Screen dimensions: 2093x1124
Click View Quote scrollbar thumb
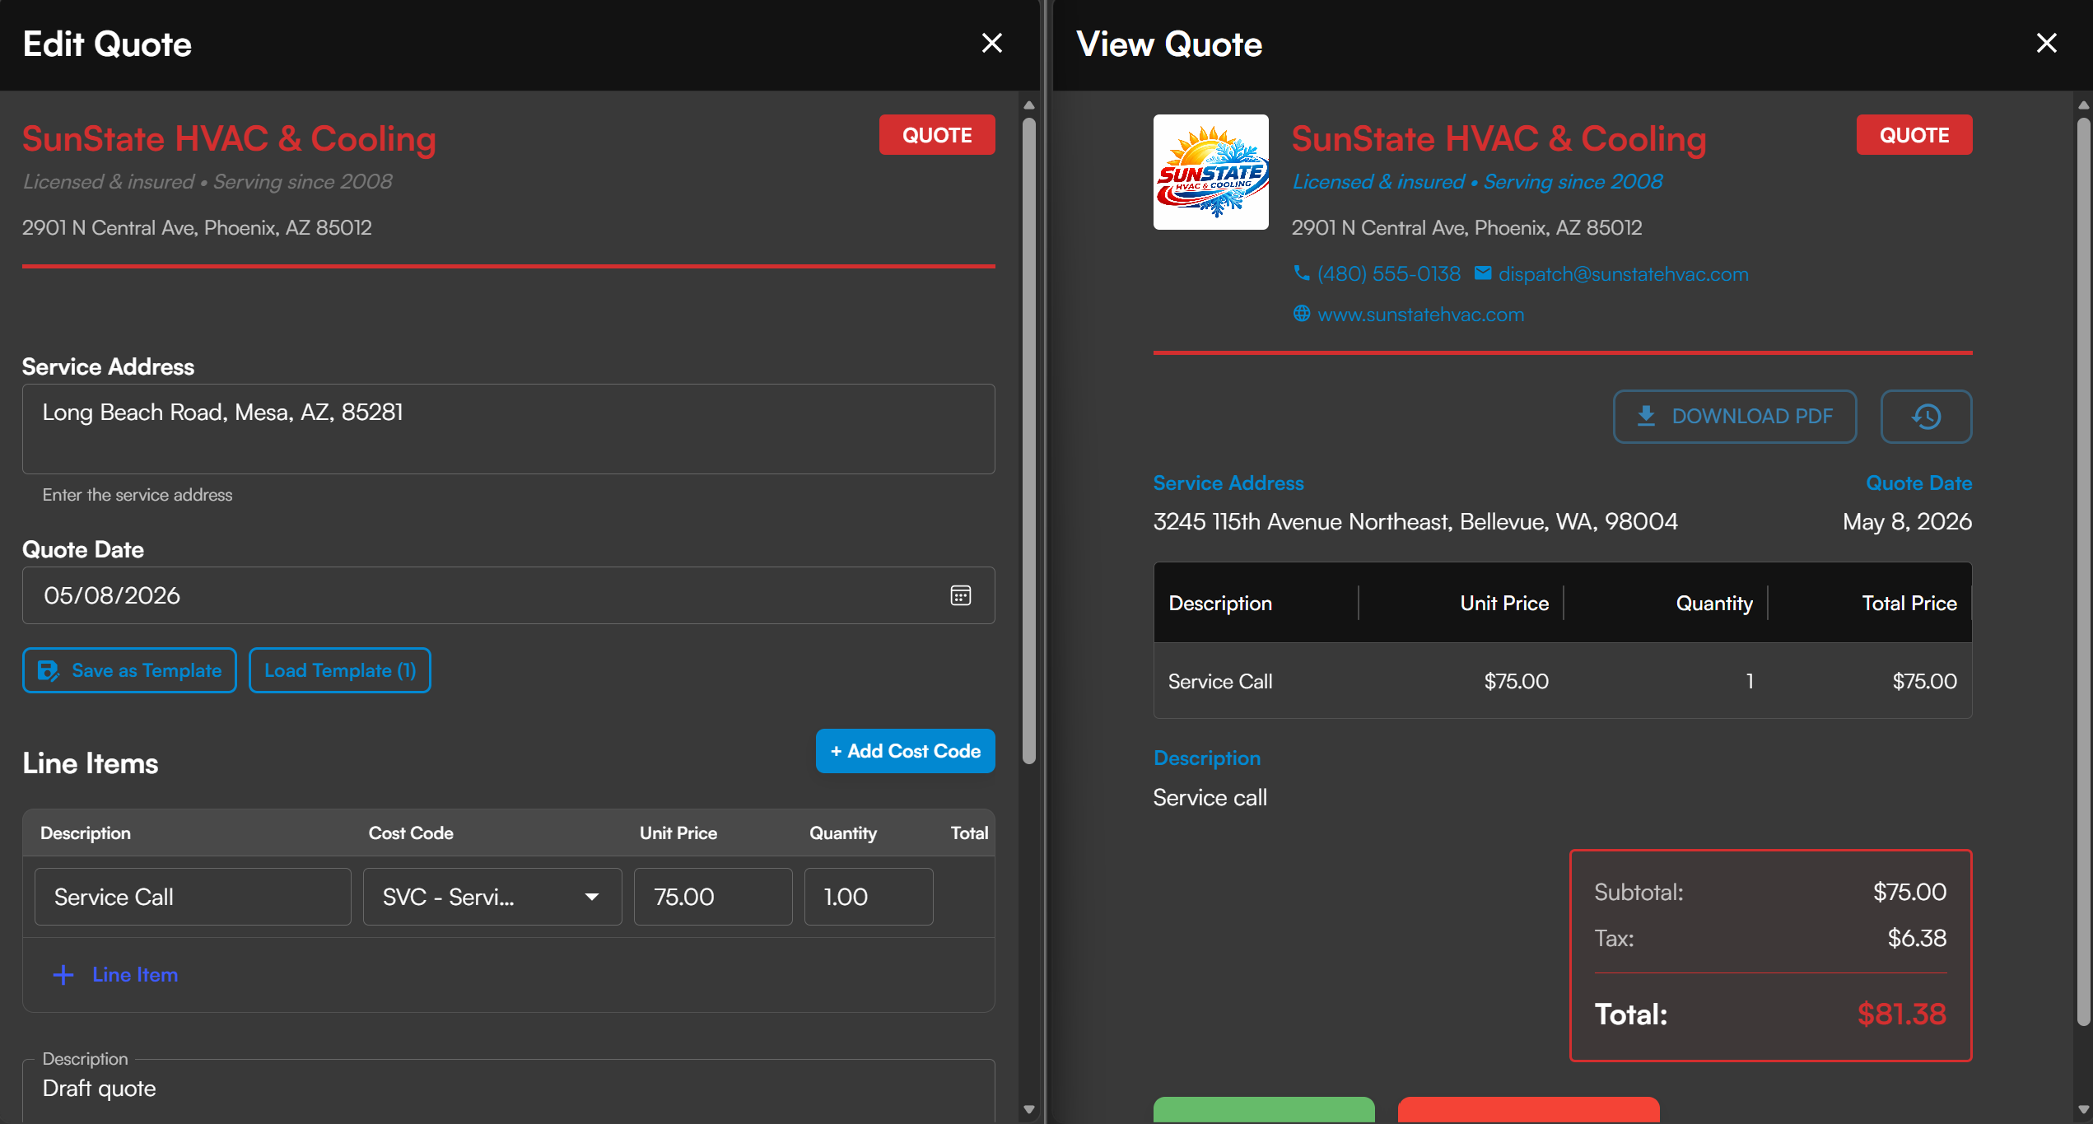2084,572
